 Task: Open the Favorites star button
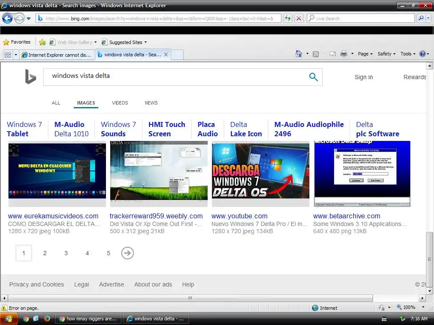point(17,42)
